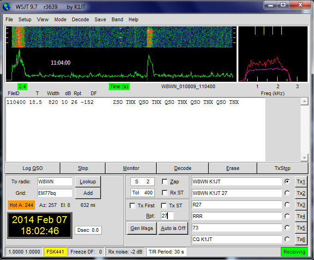Click the WSJT globe icon in title bar
314x260 pixels.
click(x=6, y=6)
